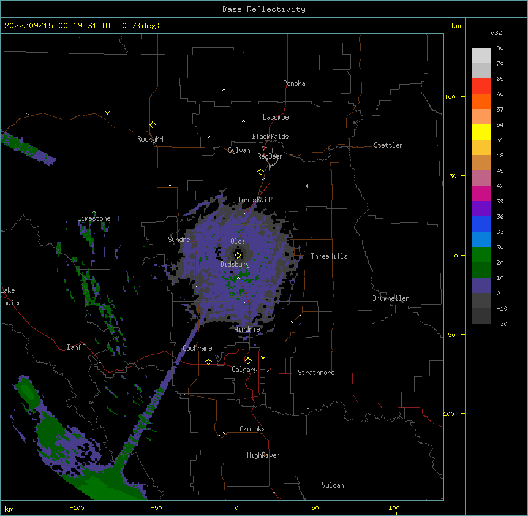Click the yellow v marker east of Calgary
This screenshot has height=516, width=528.
pyautogui.click(x=263, y=358)
